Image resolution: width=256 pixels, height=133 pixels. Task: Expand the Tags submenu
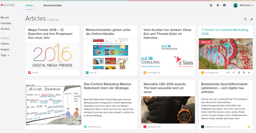click(5, 55)
